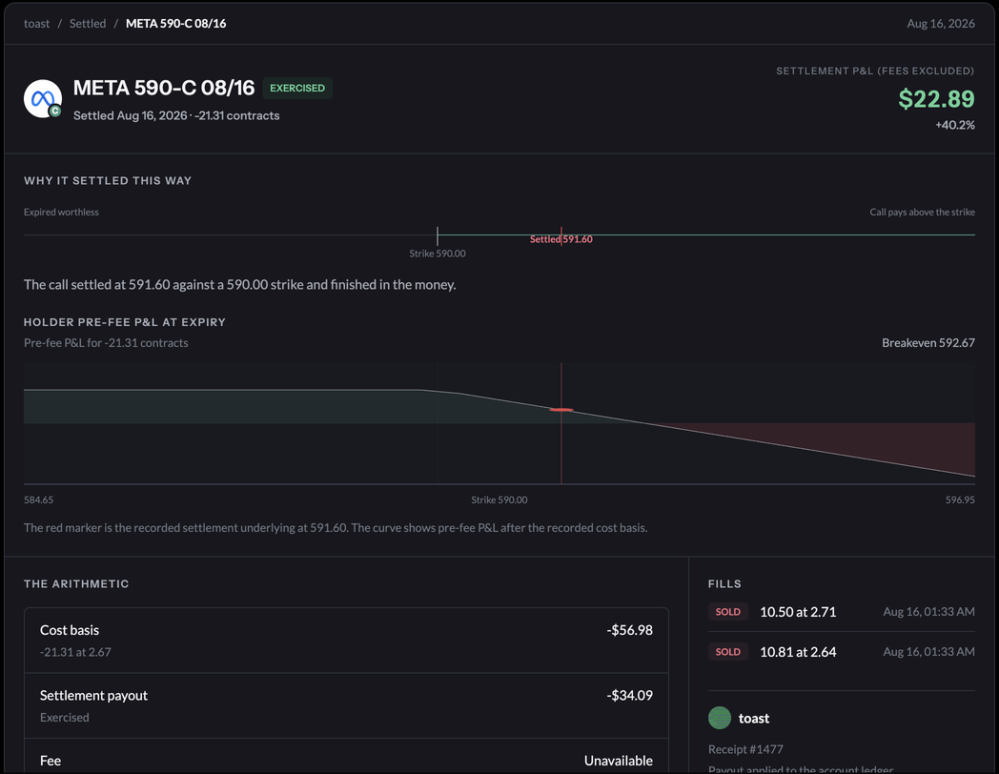The image size is (999, 774).
Task: Select the -$34.09 payout amount
Action: point(629,695)
